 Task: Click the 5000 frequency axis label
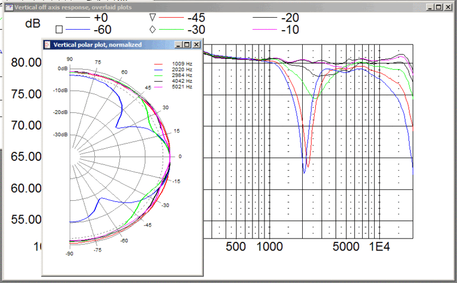tap(346, 246)
